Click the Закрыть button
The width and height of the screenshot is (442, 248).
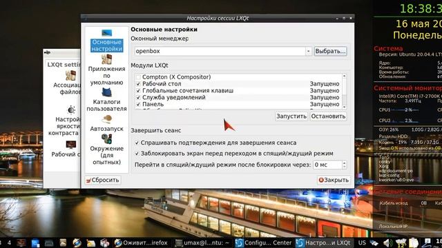tap(334, 180)
